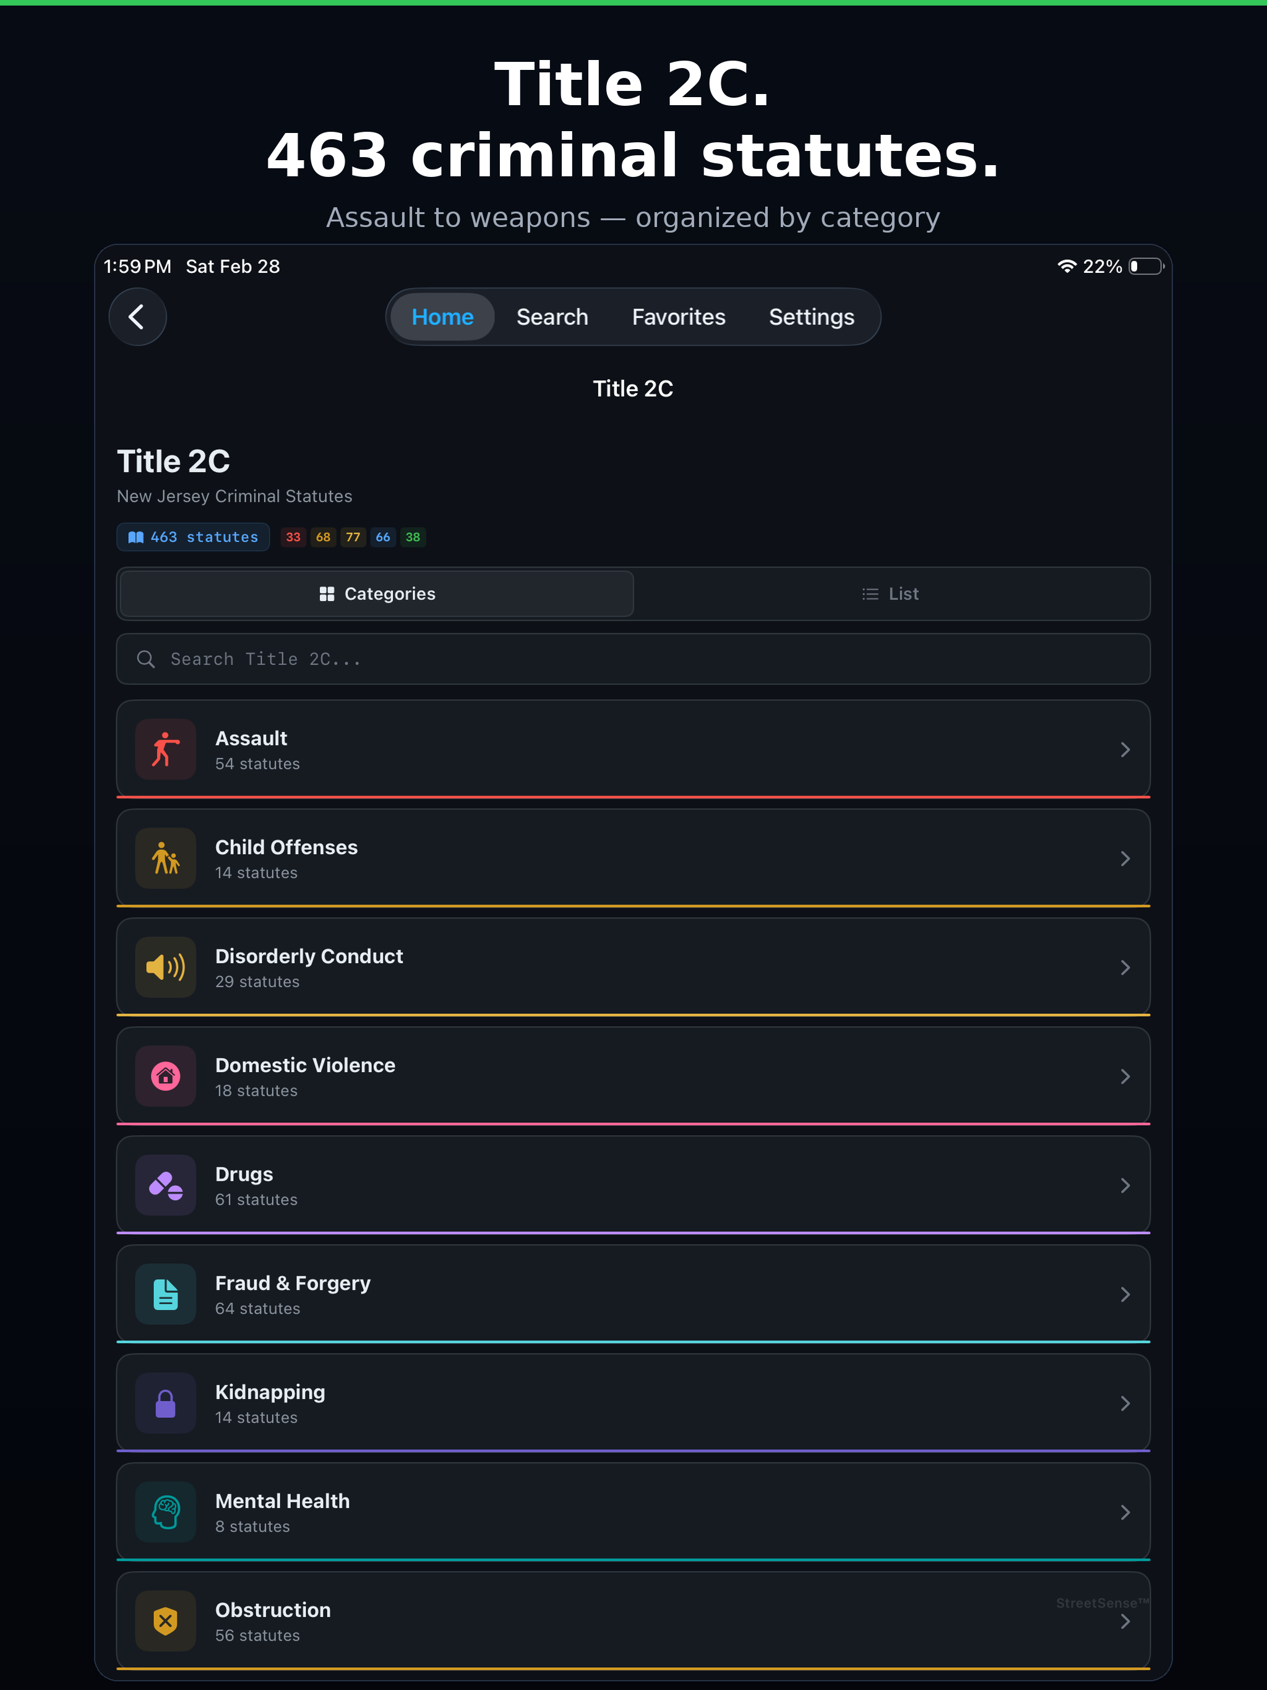Click the '8 statutes' text

pos(253,1527)
